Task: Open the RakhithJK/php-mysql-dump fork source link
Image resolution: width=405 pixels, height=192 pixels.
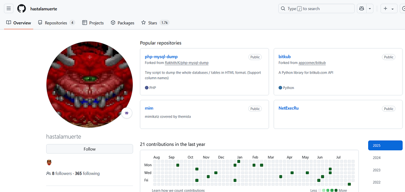Action: coord(186,63)
